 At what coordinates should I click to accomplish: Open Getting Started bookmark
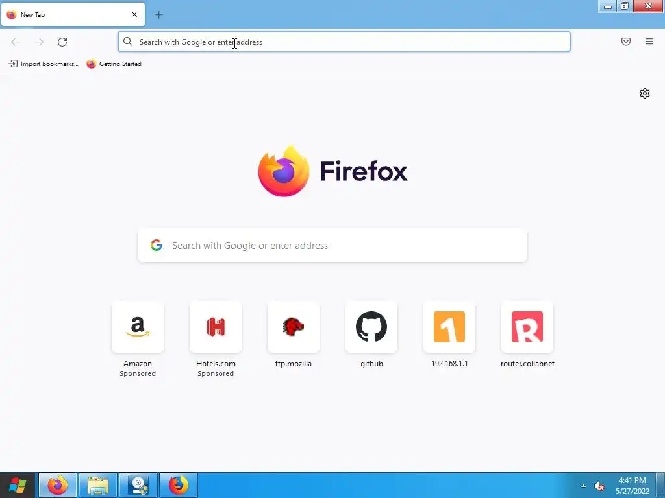pyautogui.click(x=114, y=64)
